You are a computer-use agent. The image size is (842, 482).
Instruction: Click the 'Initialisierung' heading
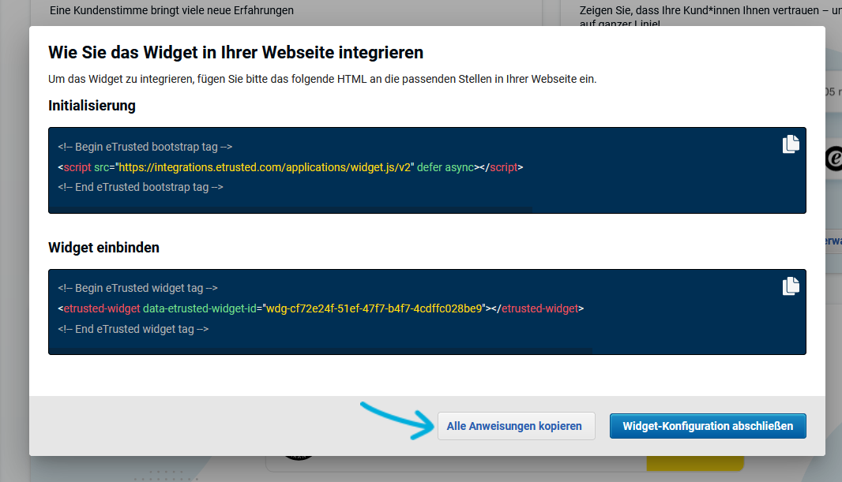92,106
